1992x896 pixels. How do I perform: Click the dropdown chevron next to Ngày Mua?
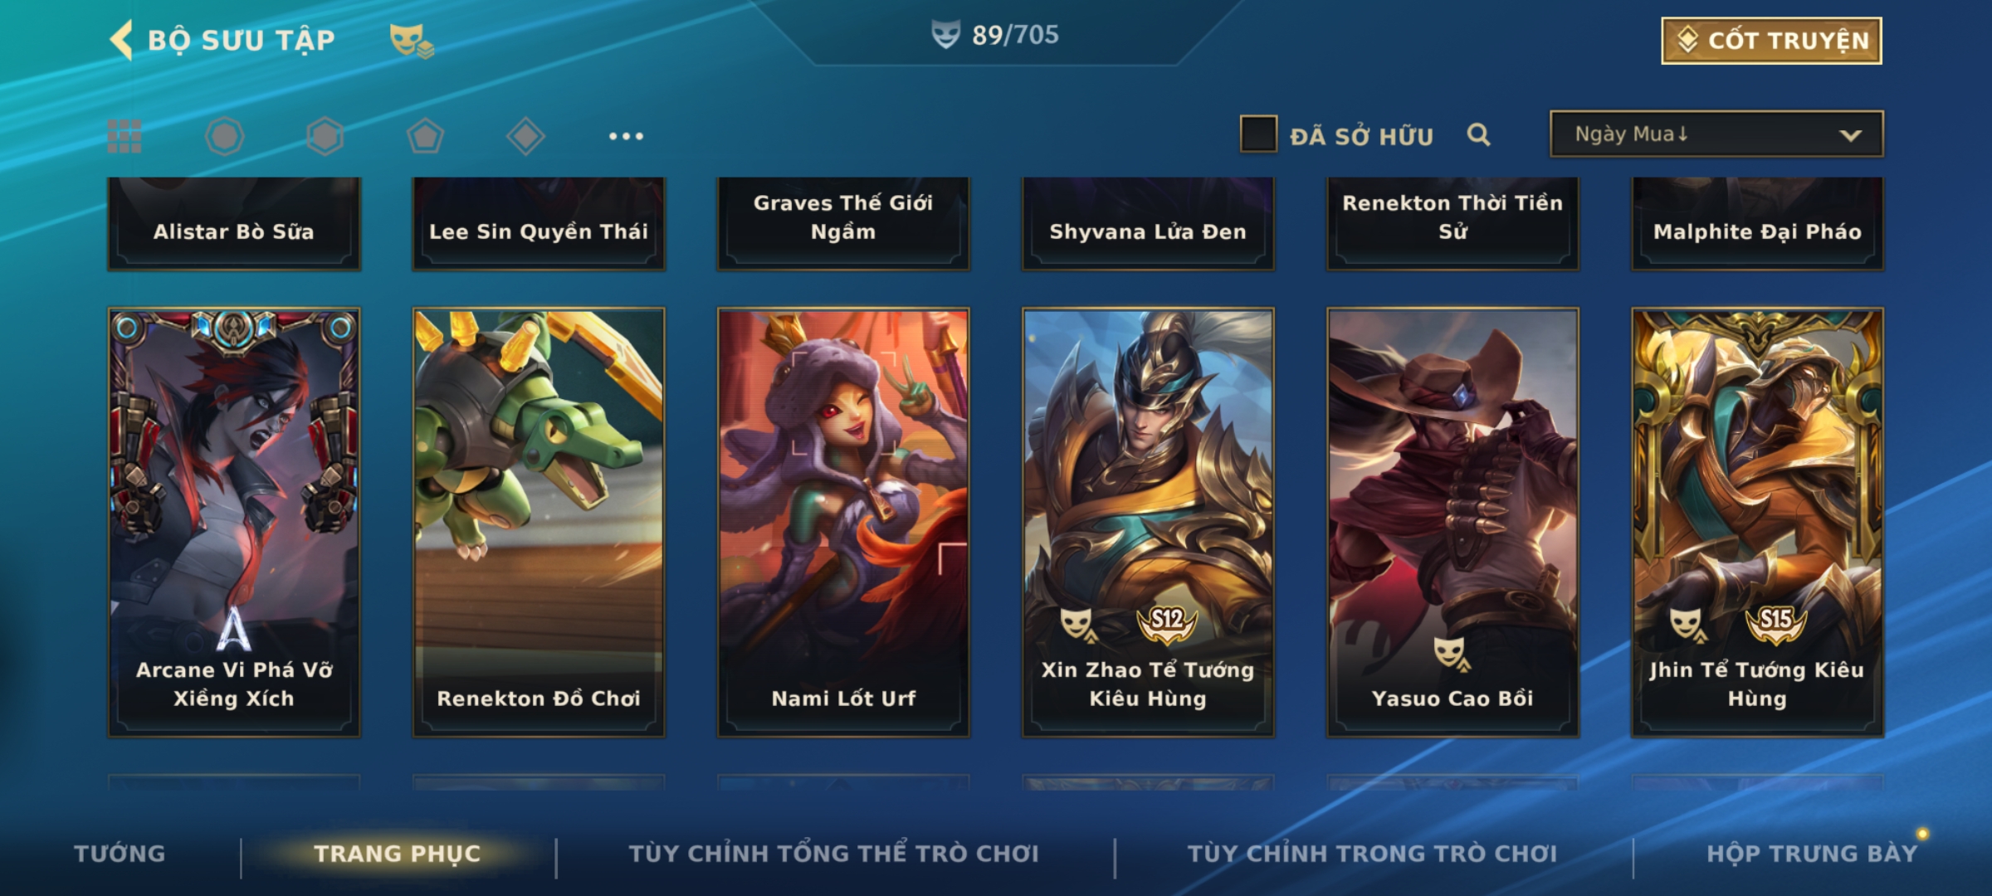pos(1850,135)
